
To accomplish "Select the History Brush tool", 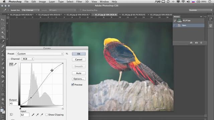I will pos(3,59).
